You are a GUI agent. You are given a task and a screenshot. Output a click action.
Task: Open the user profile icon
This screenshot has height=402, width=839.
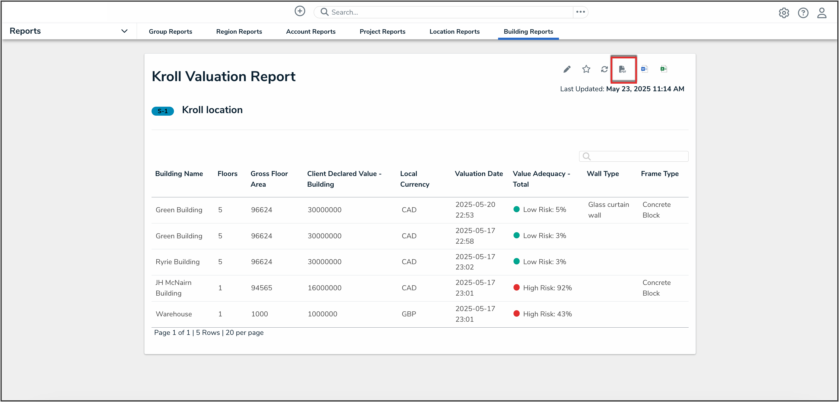click(822, 13)
